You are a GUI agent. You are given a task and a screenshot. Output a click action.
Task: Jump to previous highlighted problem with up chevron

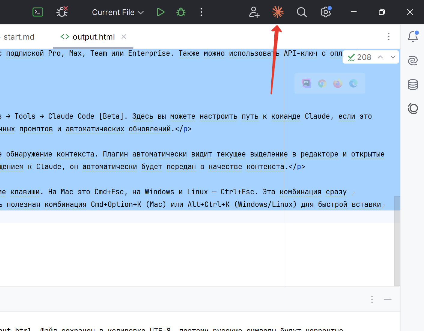380,57
